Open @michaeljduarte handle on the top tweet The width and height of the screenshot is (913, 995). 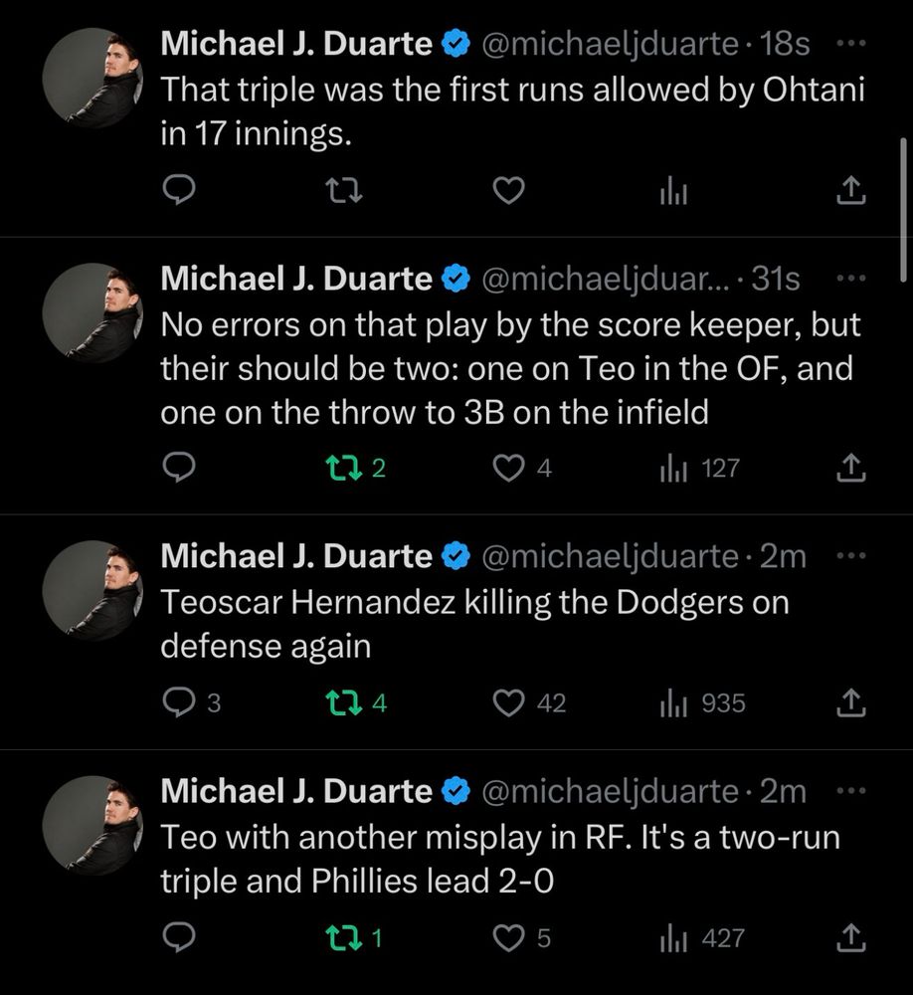click(610, 44)
